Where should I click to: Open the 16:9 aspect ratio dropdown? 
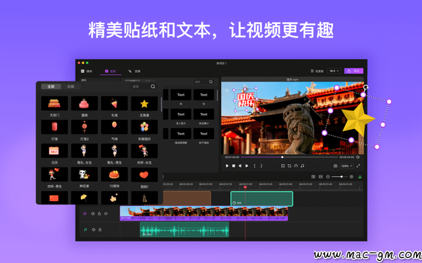click(x=334, y=71)
